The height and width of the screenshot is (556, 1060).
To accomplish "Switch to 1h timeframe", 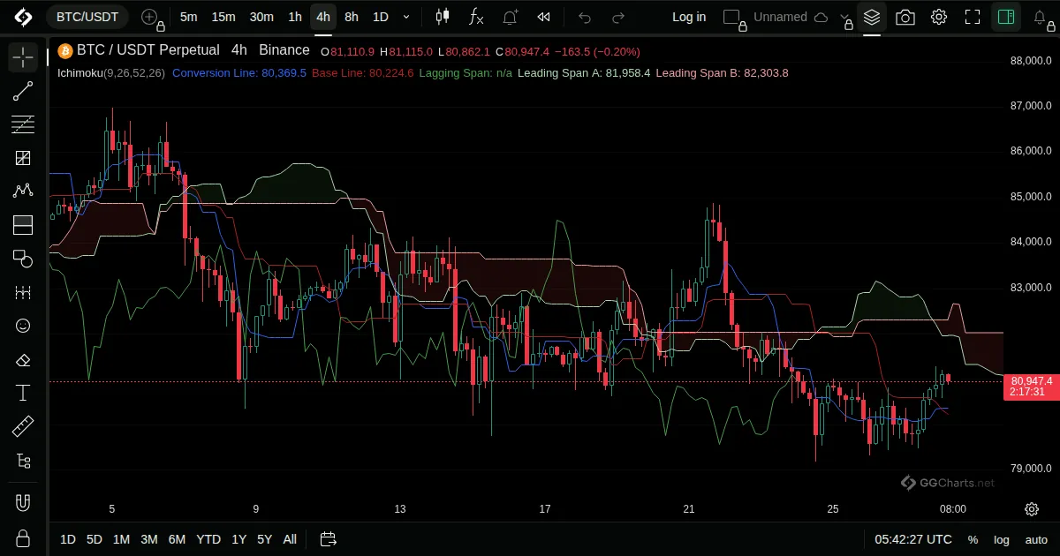I will (x=295, y=17).
